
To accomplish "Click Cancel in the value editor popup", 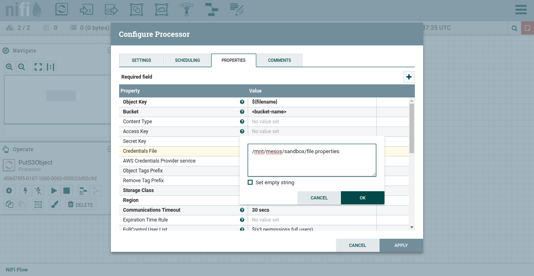I will pos(319,198).
